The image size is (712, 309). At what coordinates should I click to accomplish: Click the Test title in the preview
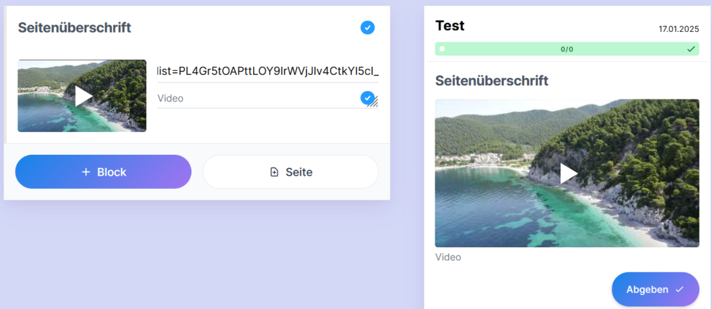(x=450, y=26)
